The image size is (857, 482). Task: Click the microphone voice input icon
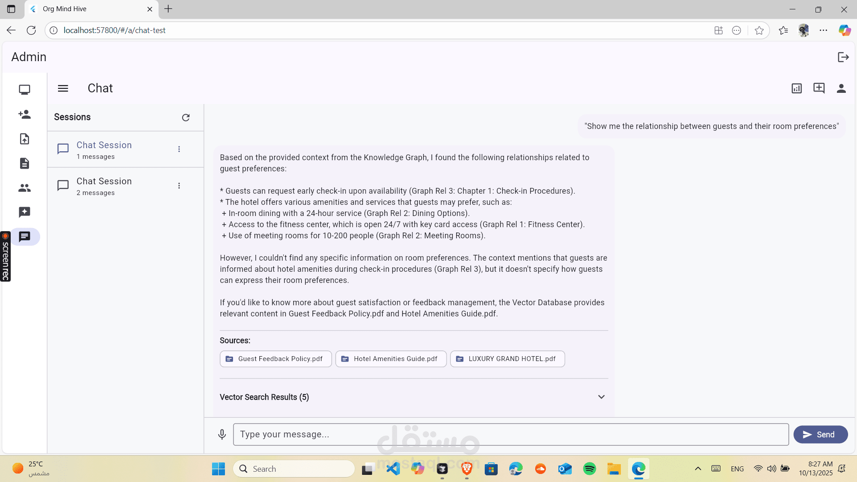222,434
